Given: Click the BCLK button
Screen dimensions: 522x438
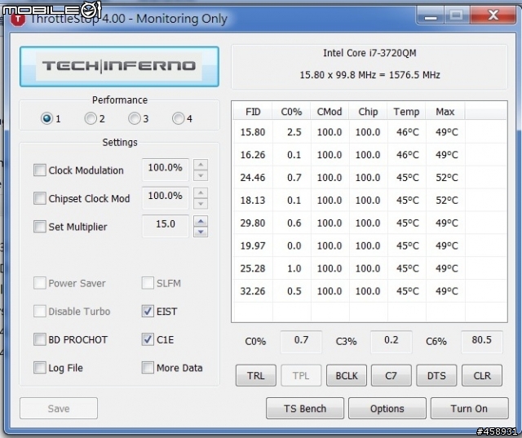Looking at the screenshot, I should (x=346, y=375).
